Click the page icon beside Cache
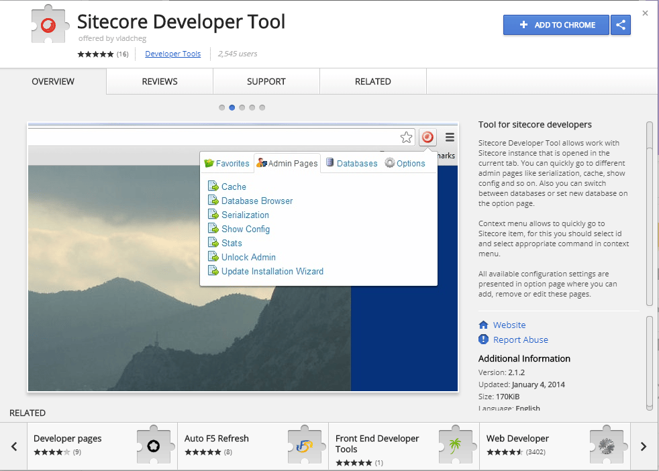 (213, 186)
